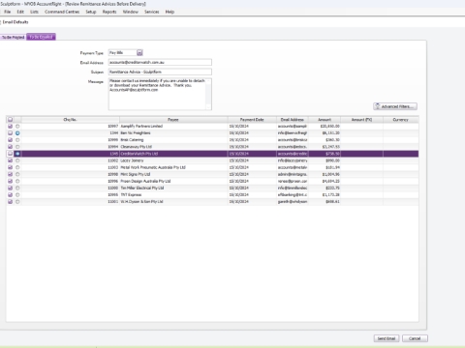Screen dimensions: 465x348
Task: Open the Reports menu
Action: coord(109,12)
